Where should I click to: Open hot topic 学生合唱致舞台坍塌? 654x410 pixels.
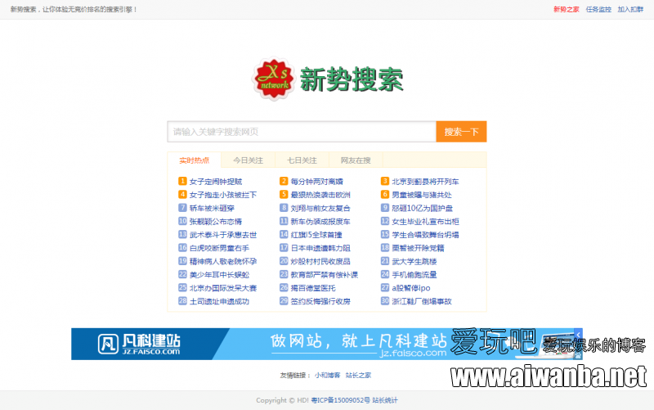425,235
